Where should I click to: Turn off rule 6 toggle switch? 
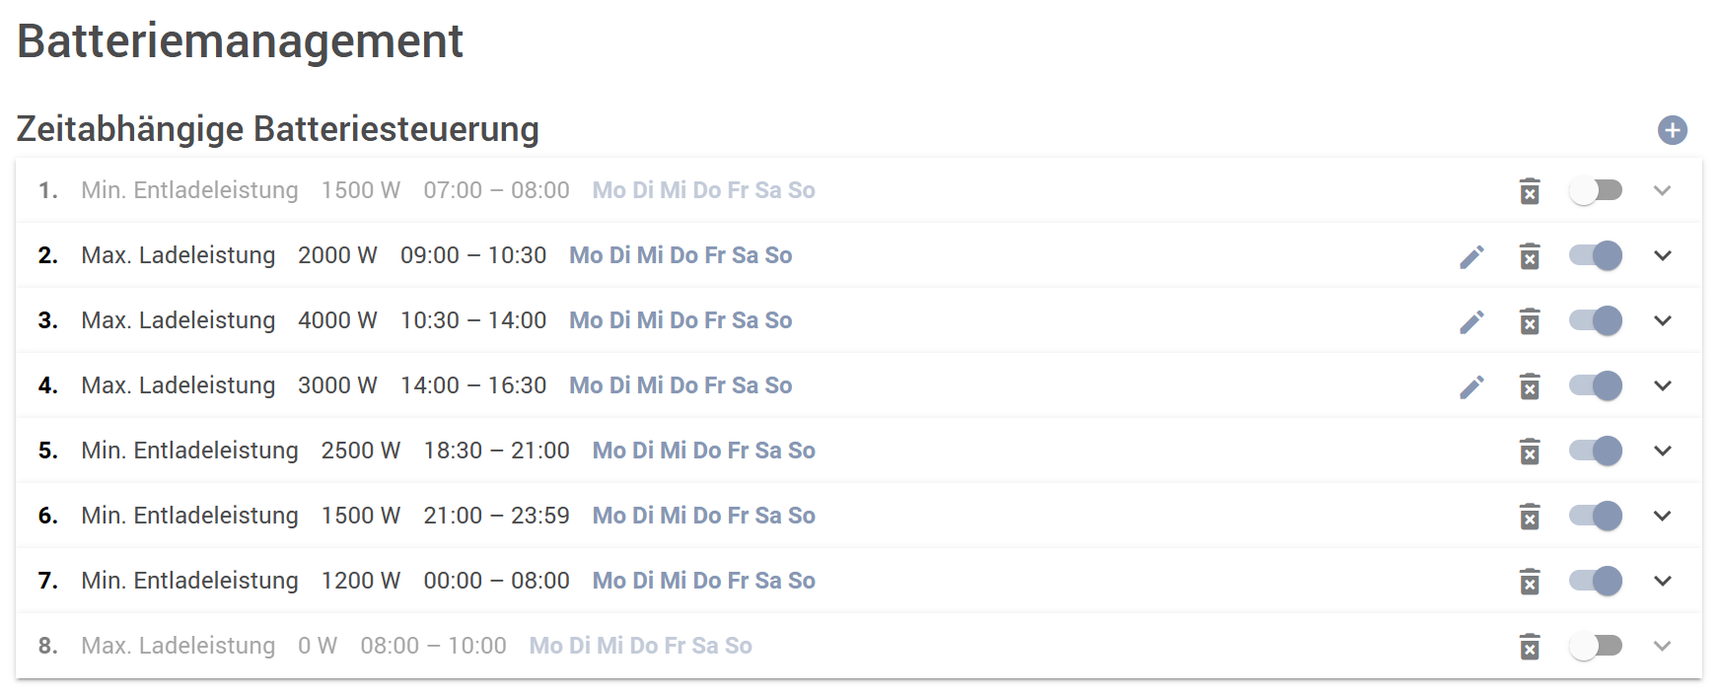pos(1595,516)
